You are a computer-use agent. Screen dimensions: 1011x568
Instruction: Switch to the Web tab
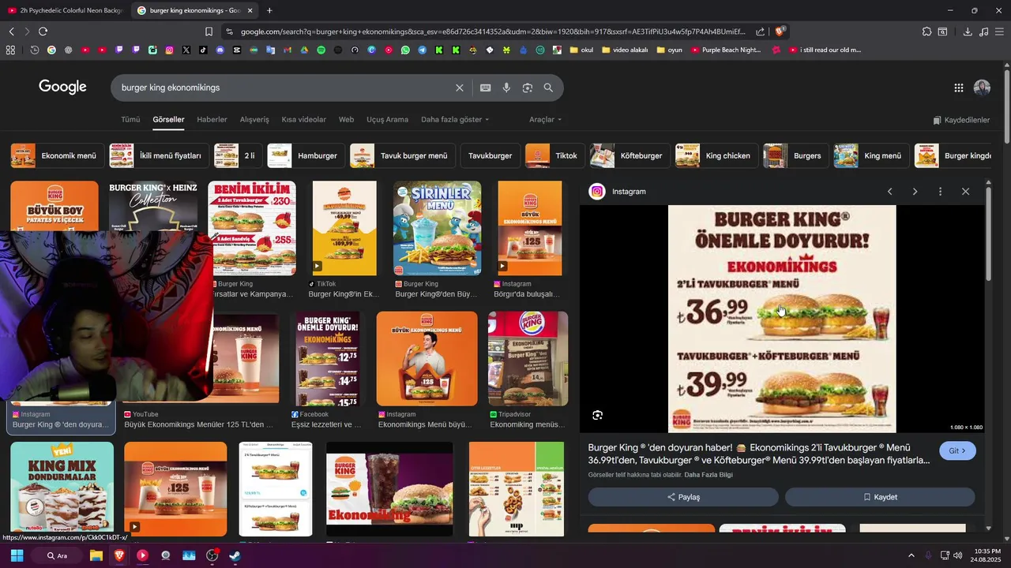tap(346, 120)
